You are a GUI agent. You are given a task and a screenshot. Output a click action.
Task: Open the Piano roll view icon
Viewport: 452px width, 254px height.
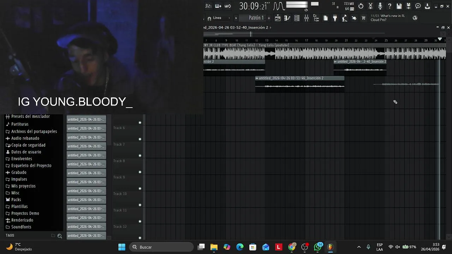[287, 18]
